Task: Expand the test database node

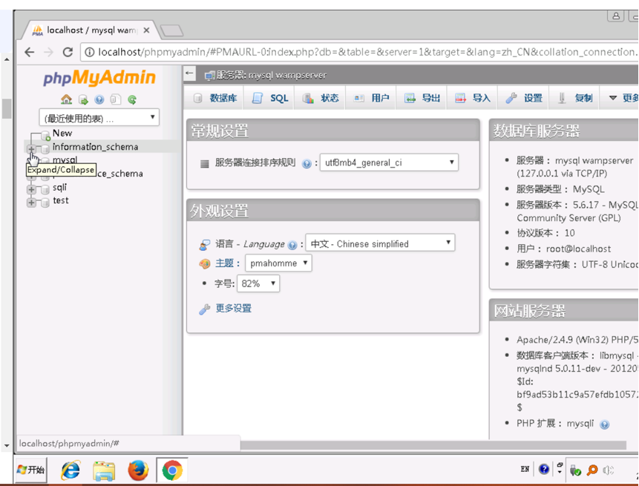Action: pos(31,203)
